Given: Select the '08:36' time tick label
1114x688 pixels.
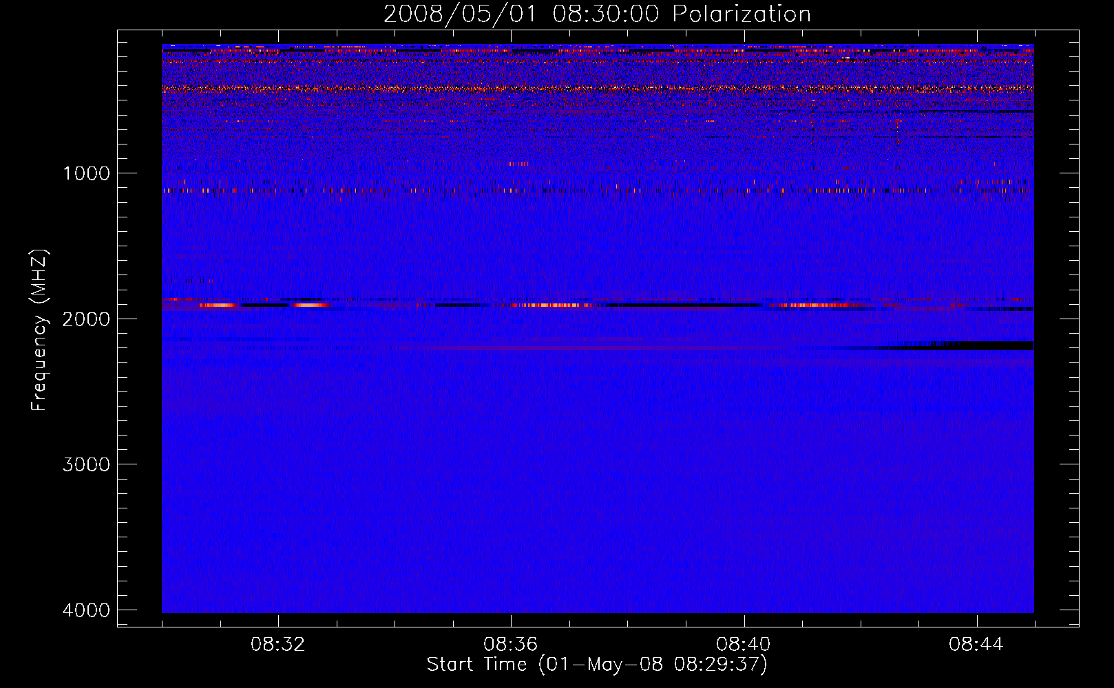Looking at the screenshot, I should click(511, 645).
